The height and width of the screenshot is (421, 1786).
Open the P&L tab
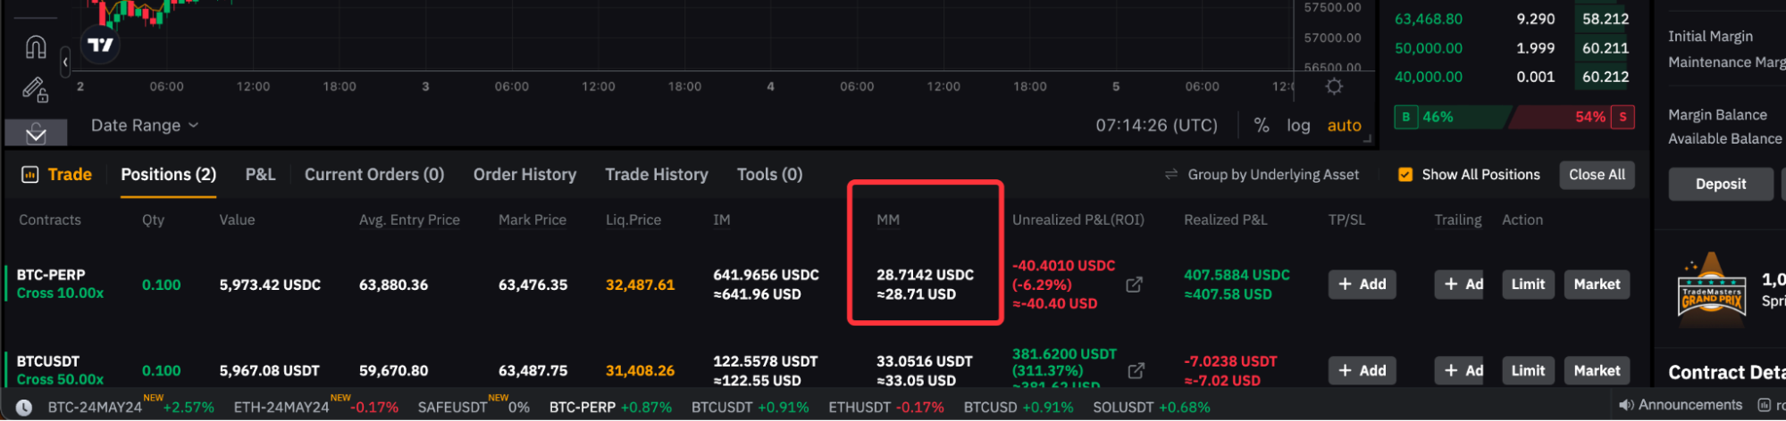(260, 175)
